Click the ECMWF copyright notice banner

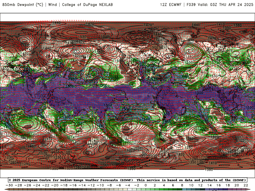(127, 180)
